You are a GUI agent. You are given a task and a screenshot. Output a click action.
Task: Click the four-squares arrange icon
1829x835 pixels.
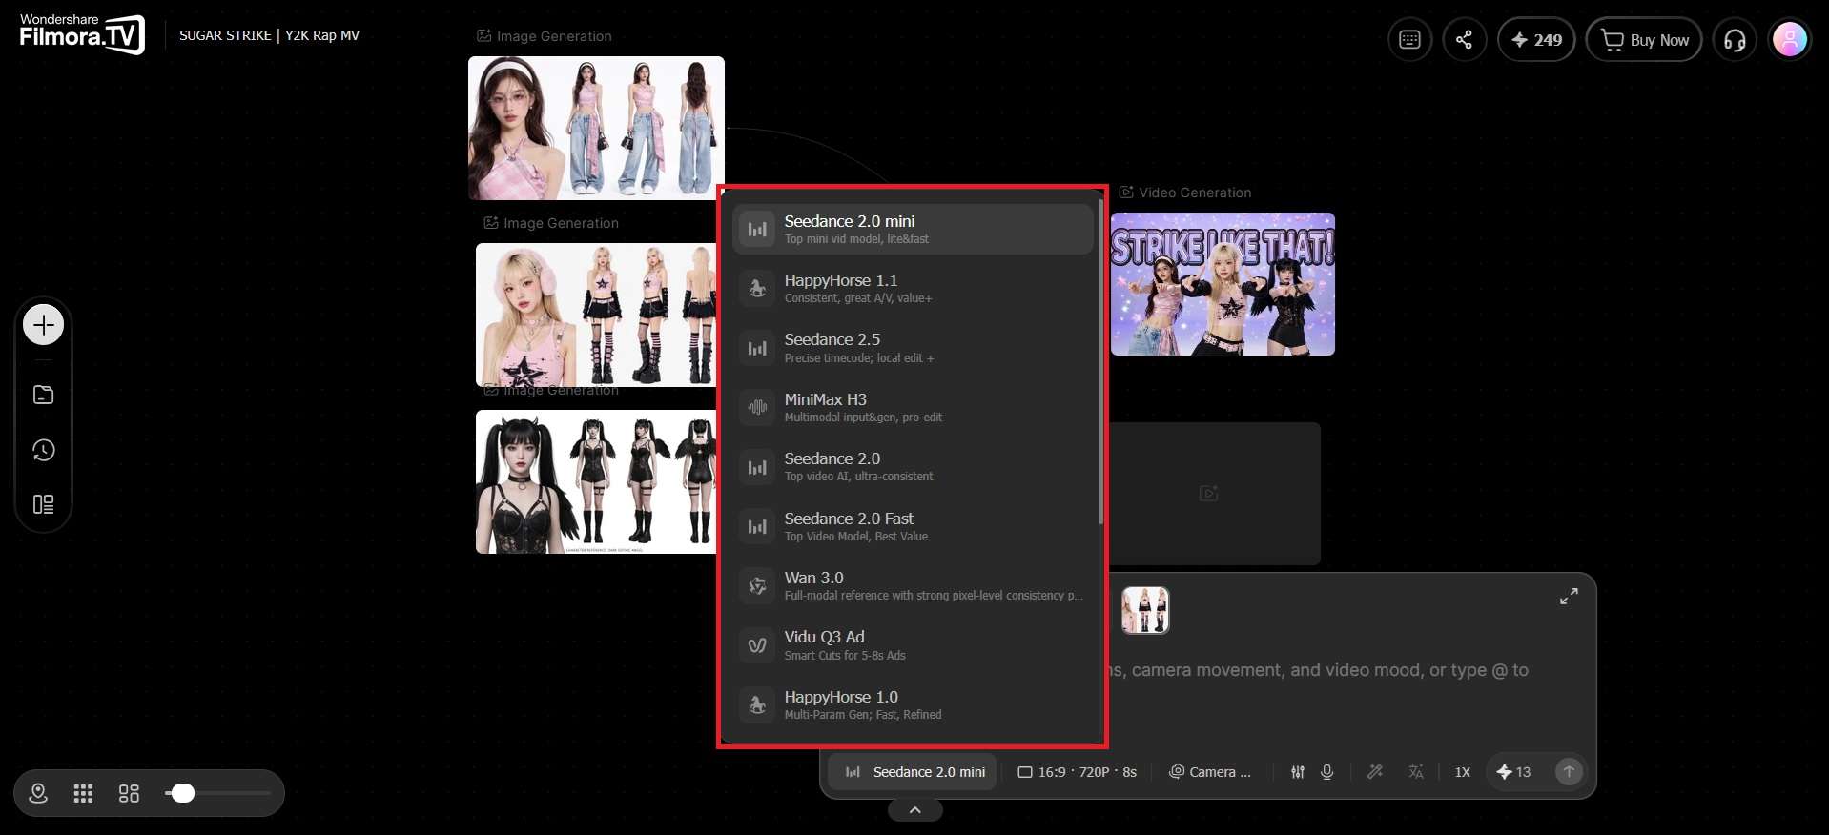(x=129, y=793)
